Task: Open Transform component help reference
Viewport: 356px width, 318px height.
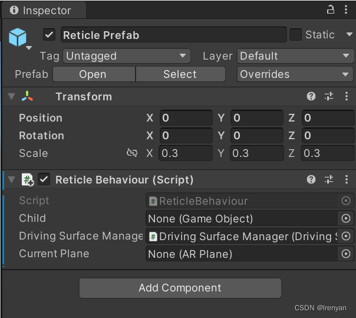Action: tap(311, 96)
